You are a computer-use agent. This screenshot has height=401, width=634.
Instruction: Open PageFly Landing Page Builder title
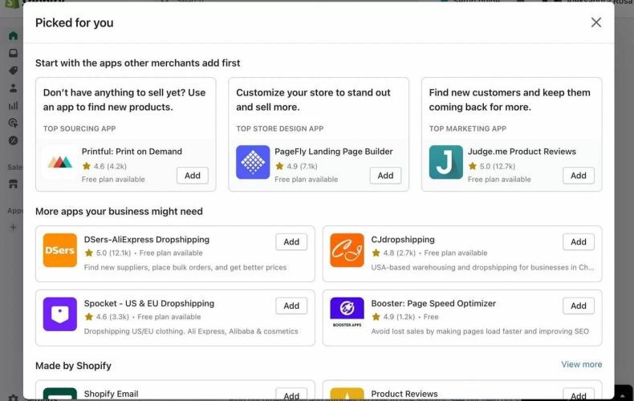pyautogui.click(x=334, y=152)
